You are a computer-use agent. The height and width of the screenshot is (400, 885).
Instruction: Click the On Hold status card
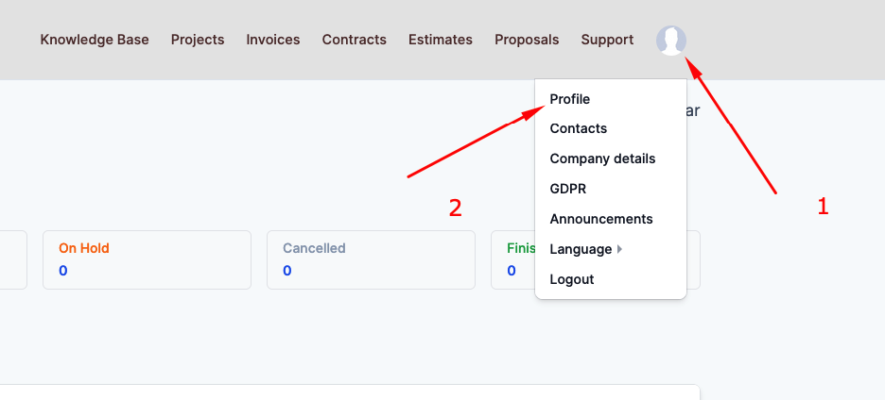[x=147, y=259]
